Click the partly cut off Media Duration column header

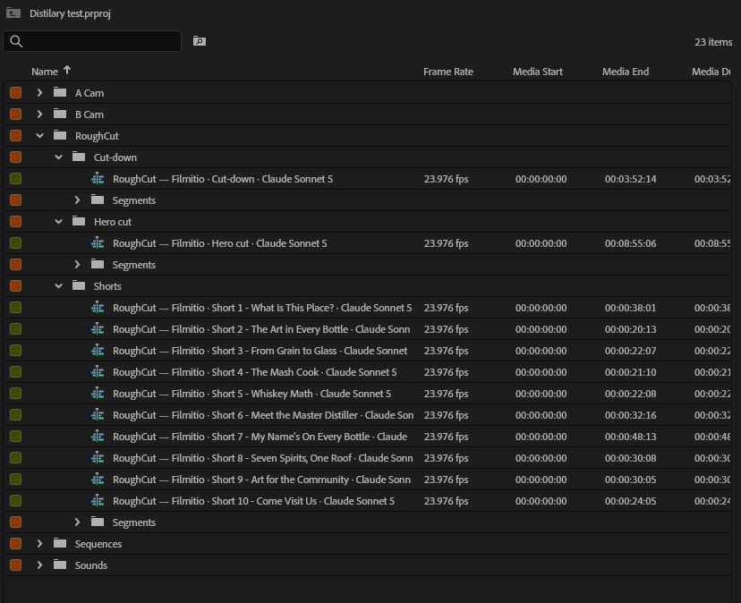[x=711, y=72]
